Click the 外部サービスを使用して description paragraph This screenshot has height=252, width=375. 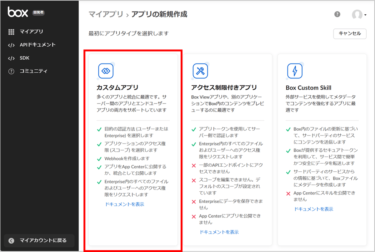pyautogui.click(x=321, y=103)
